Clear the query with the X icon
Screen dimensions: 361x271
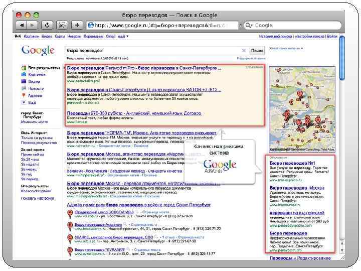(244, 51)
